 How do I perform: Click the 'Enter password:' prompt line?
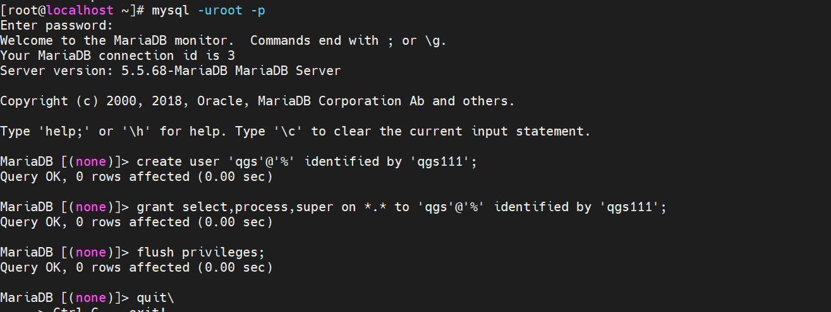(56, 25)
